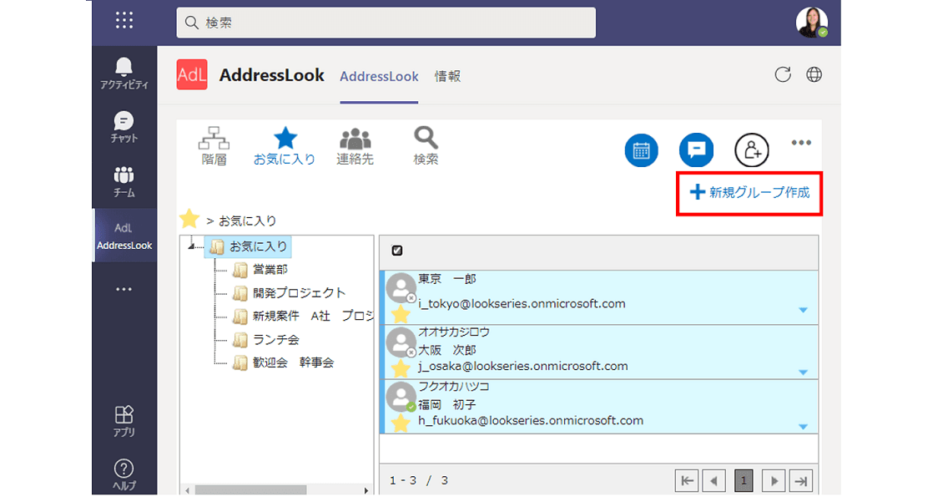Open the 階層 hierarchy view
Image resolution: width=948 pixels, height=502 pixels.
pos(214,144)
